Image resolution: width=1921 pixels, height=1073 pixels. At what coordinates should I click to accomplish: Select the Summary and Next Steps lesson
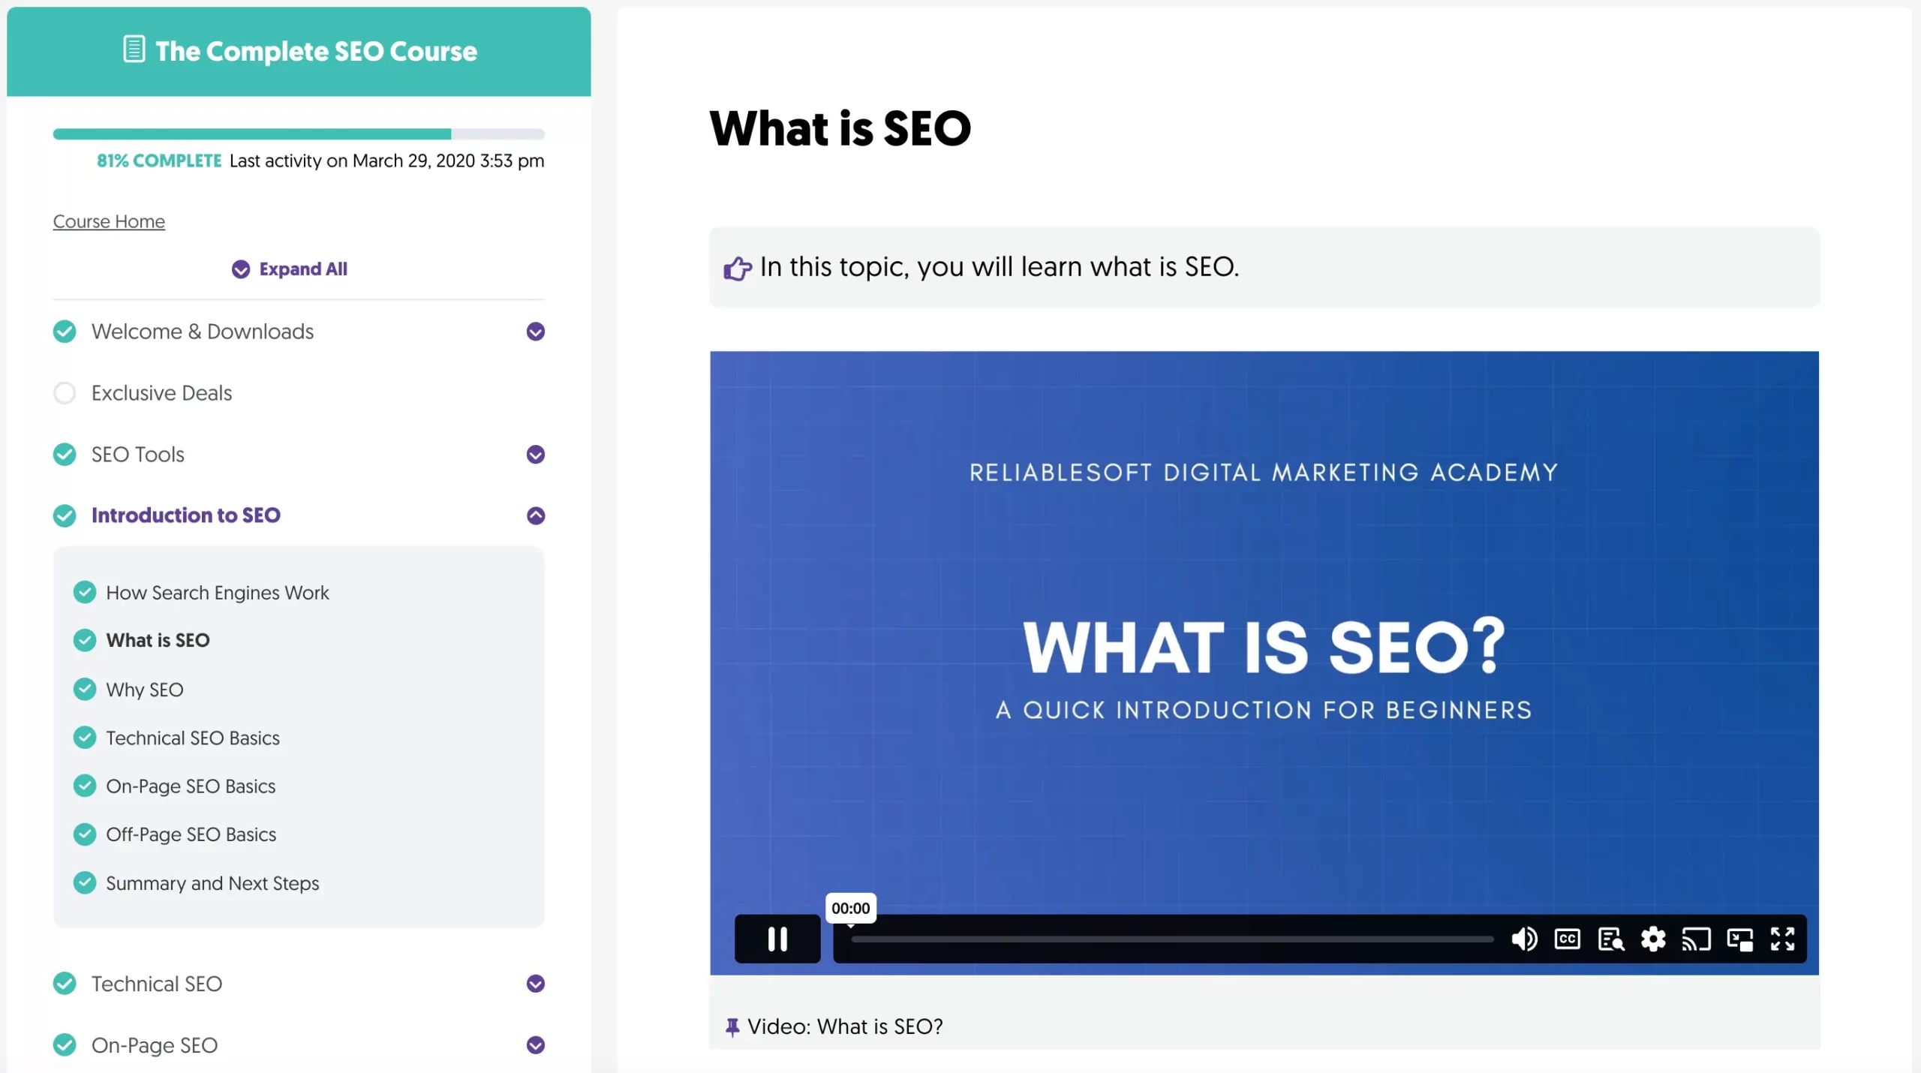[x=212, y=883]
